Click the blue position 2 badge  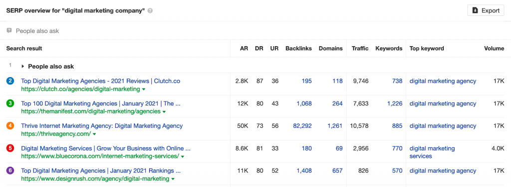point(10,81)
